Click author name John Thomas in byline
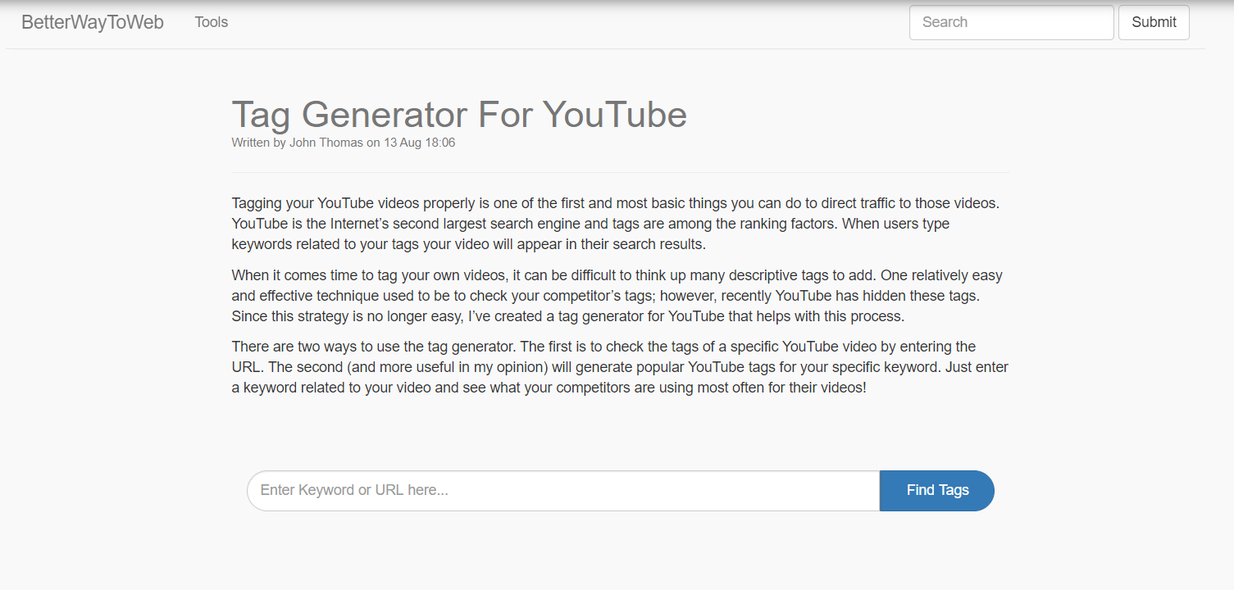The height and width of the screenshot is (590, 1234). 326,143
